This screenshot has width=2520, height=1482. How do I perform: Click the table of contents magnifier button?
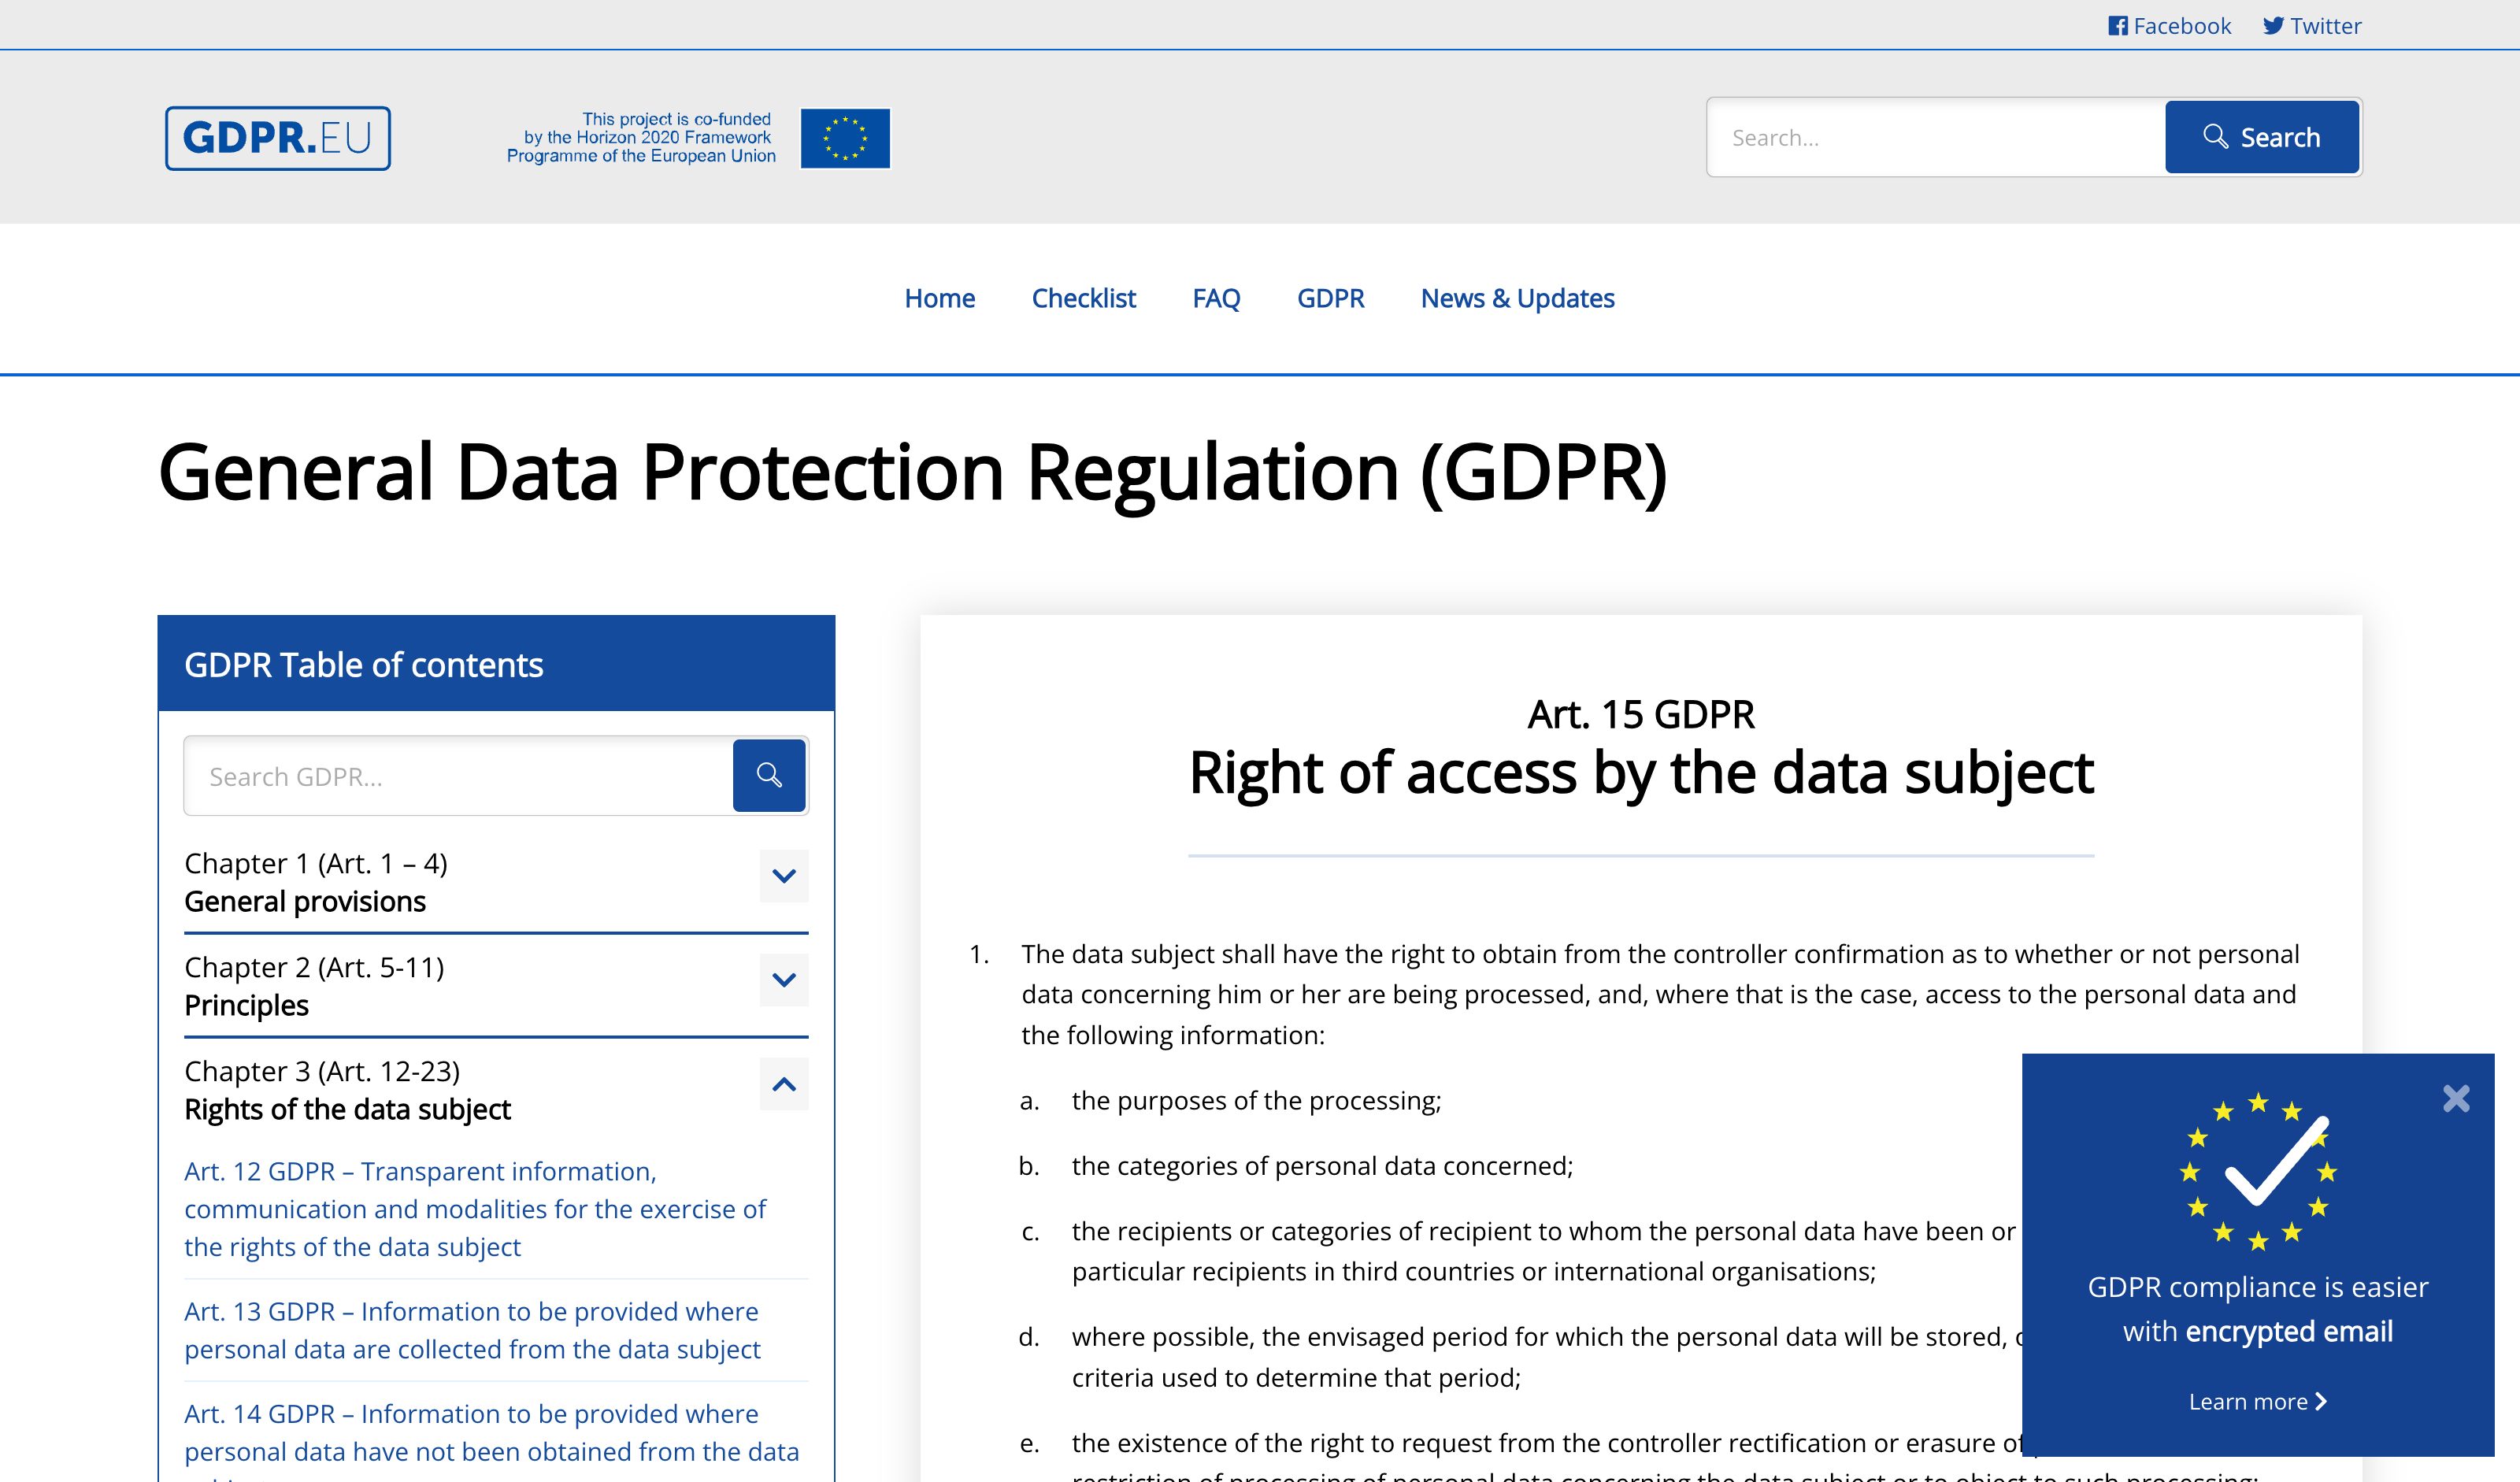[769, 775]
